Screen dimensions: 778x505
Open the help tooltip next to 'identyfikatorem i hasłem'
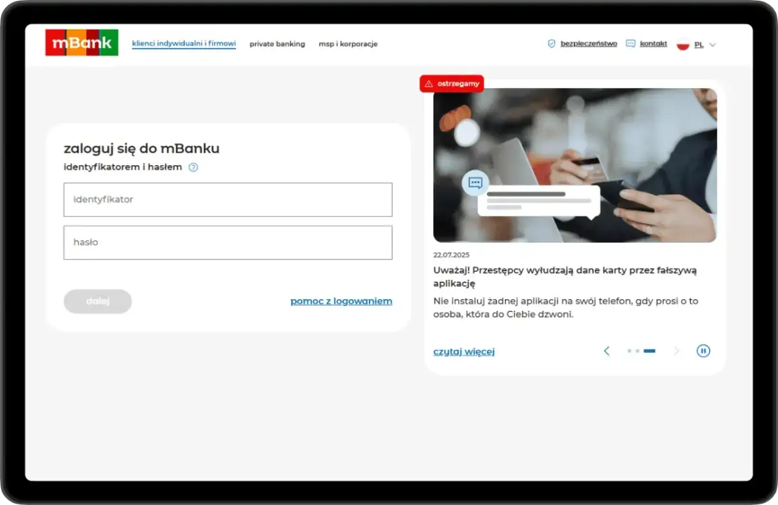(x=193, y=166)
